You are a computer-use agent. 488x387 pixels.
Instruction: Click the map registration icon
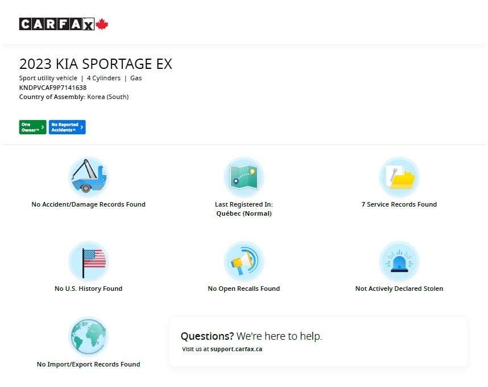[244, 177]
